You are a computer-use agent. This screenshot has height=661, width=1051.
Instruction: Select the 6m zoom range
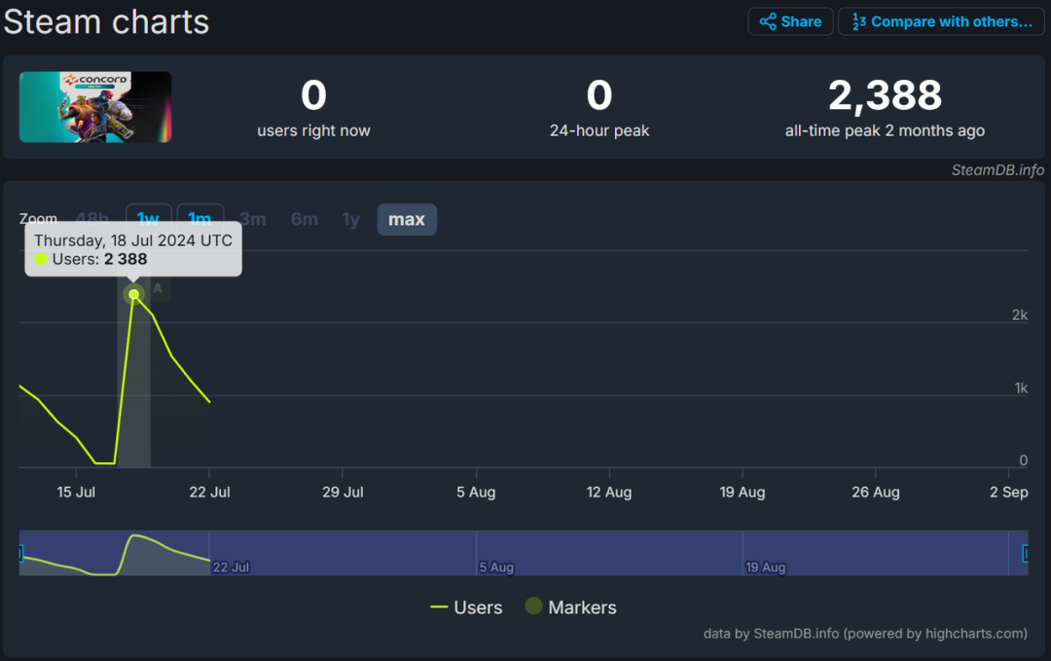305,219
